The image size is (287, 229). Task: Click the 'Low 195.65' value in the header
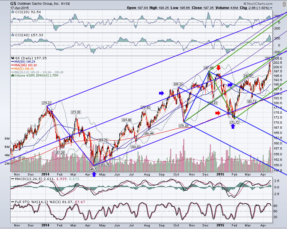click(180, 8)
